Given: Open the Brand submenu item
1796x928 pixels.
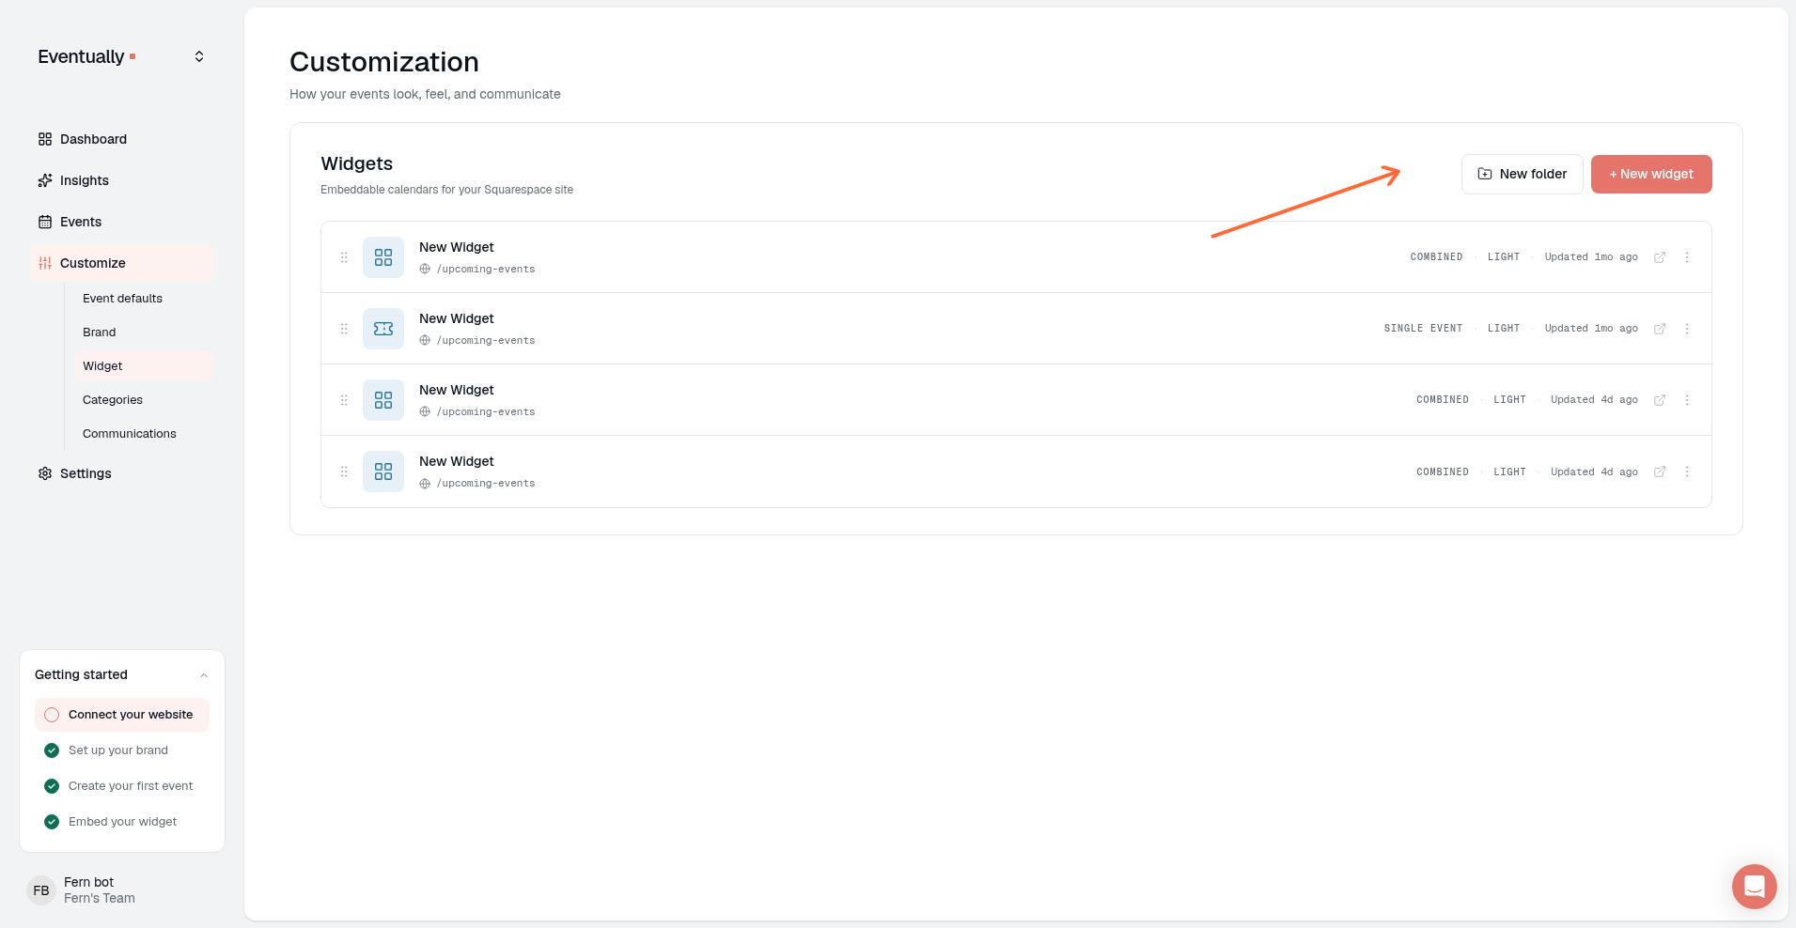Looking at the screenshot, I should click(100, 333).
